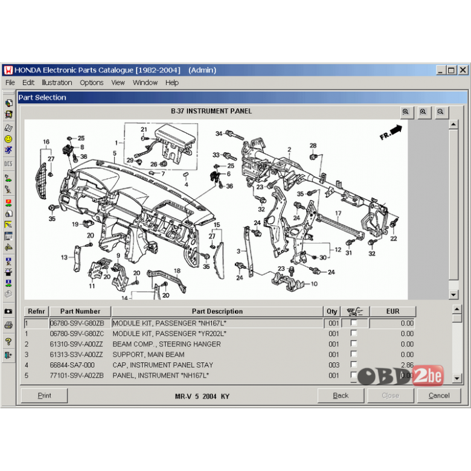
Task: Click the blue sign with green car icon
Action: [8, 283]
